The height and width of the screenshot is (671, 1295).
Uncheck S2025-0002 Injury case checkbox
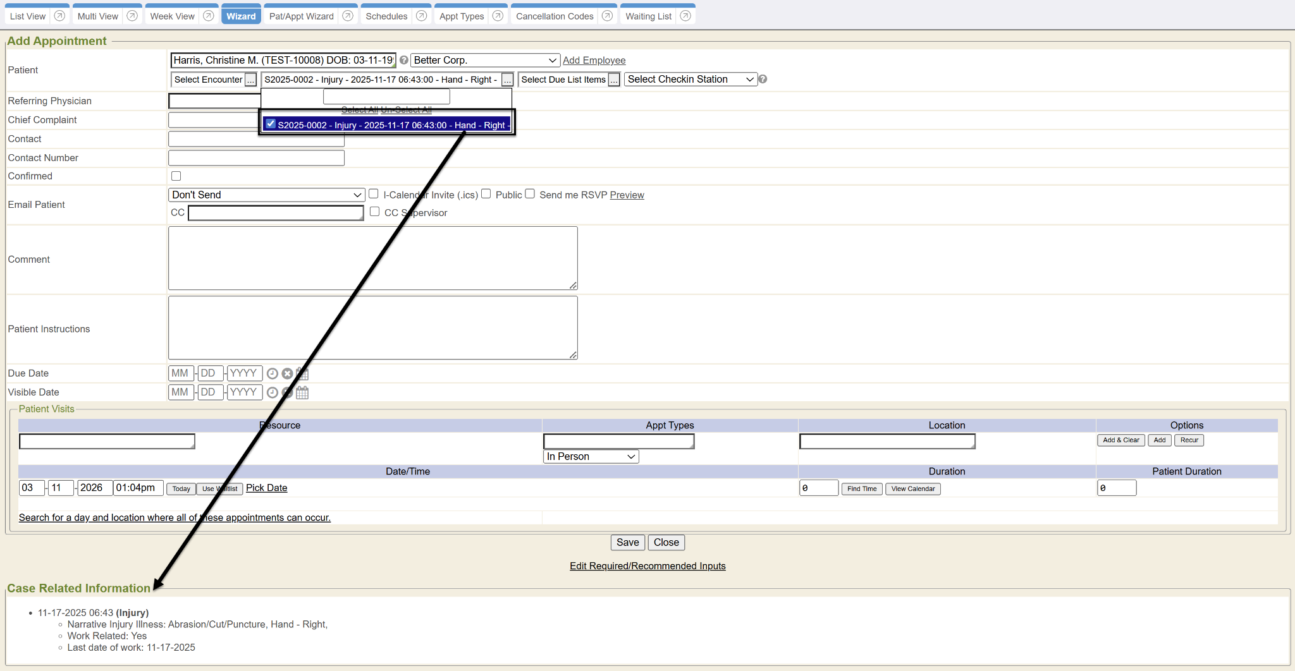(271, 124)
